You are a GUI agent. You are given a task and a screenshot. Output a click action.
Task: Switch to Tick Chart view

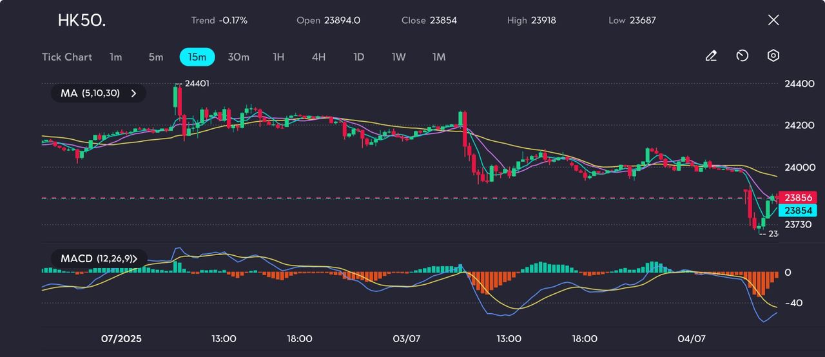[x=67, y=57]
